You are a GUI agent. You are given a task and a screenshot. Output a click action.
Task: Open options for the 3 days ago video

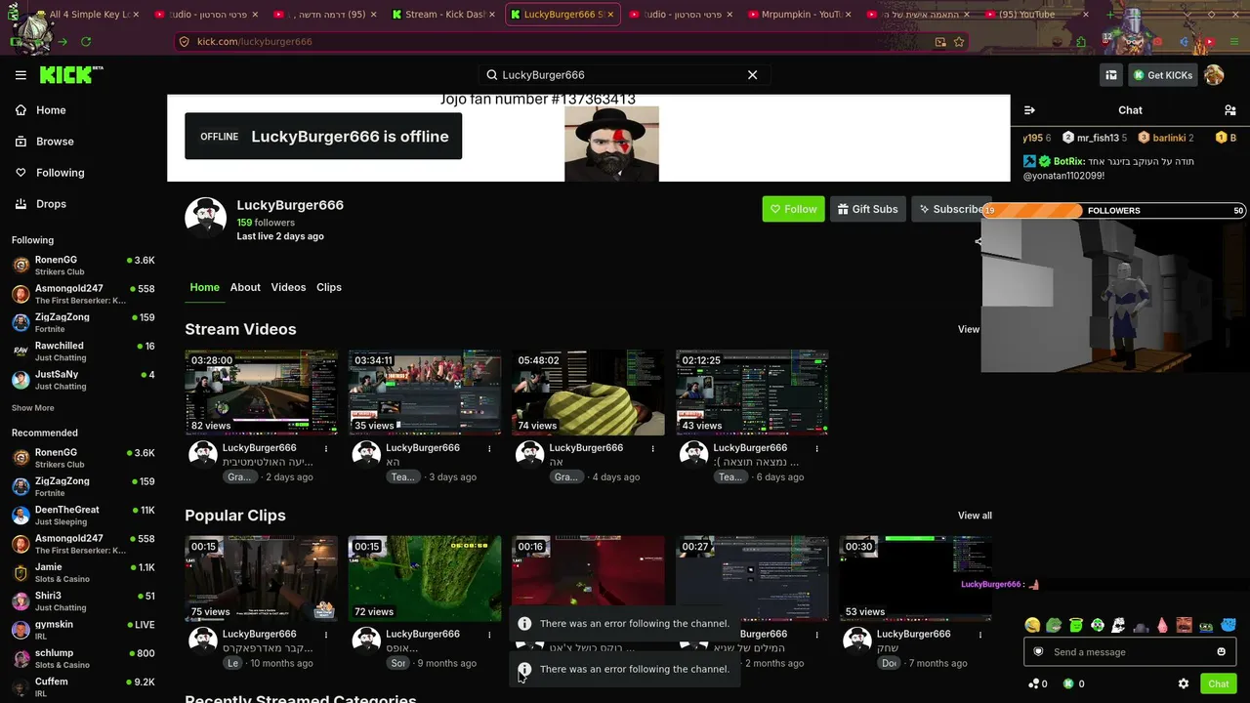point(489,448)
